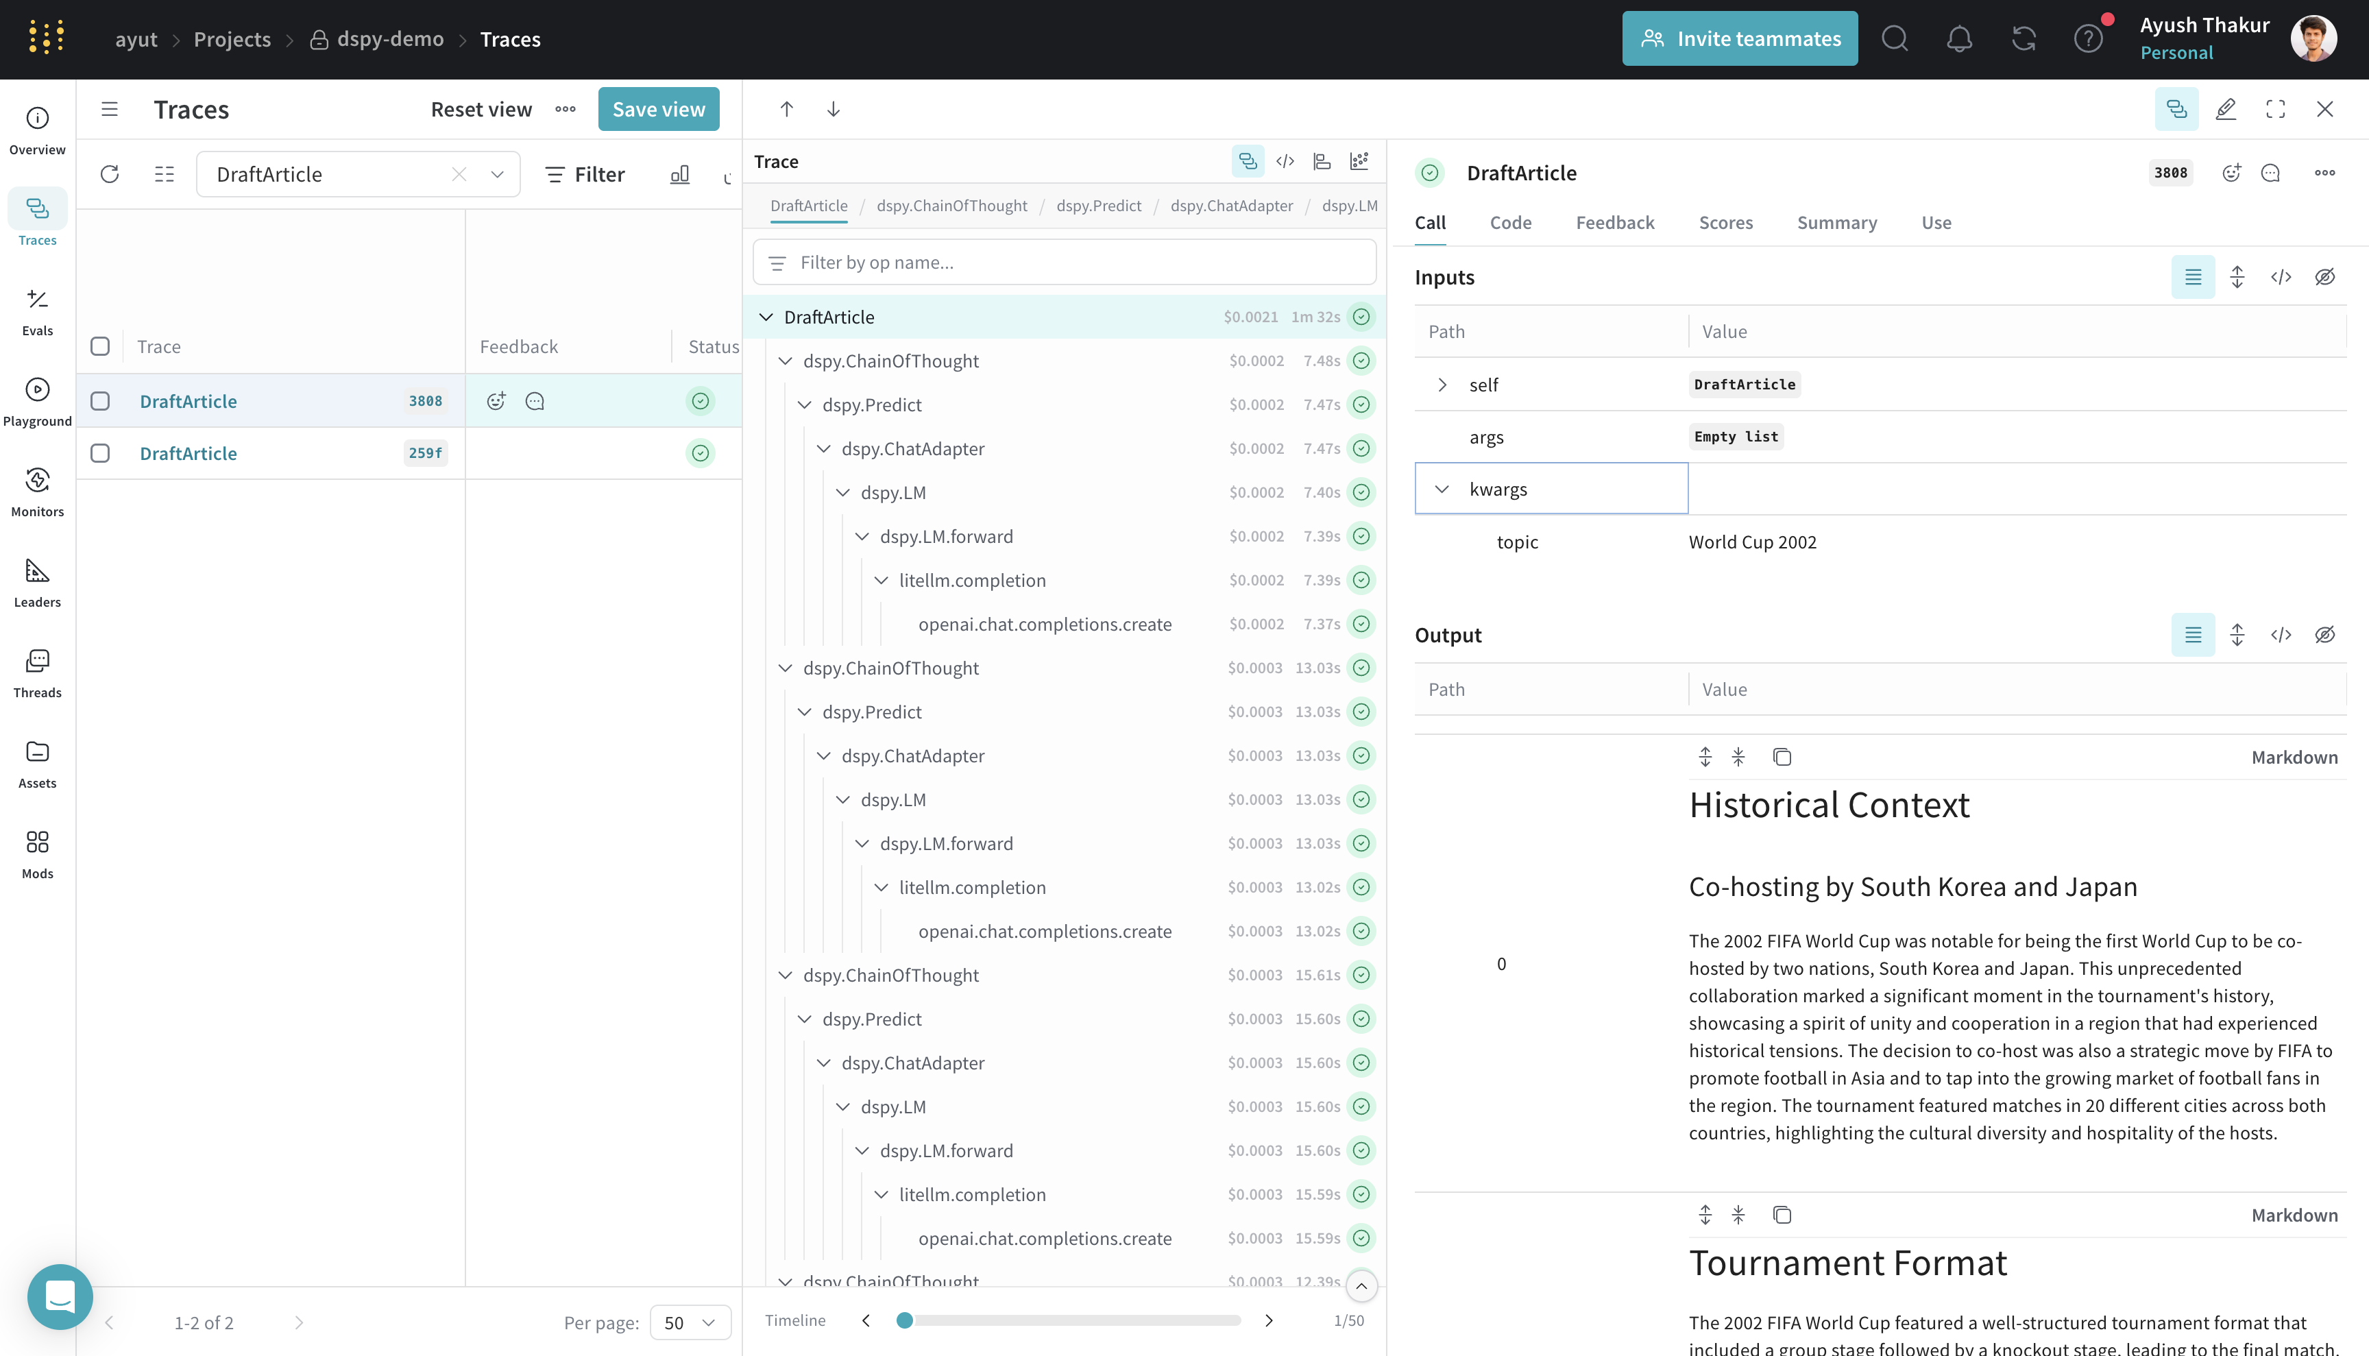
Task: Check the DraftArticle 259f row checkbox
Action: coord(99,454)
